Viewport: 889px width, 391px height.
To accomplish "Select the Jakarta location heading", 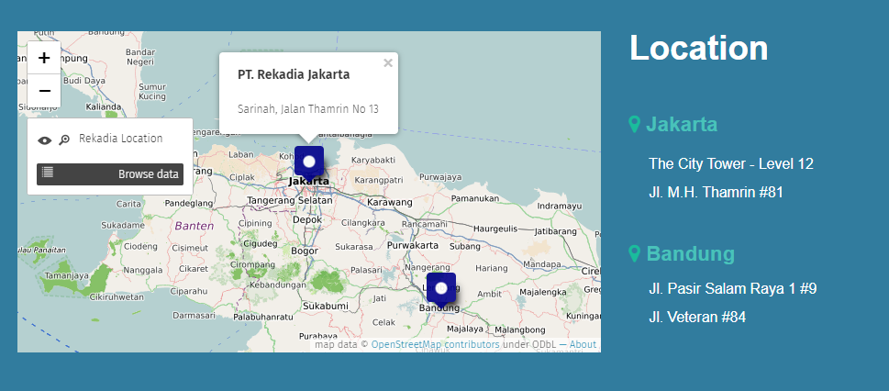I will click(x=682, y=124).
